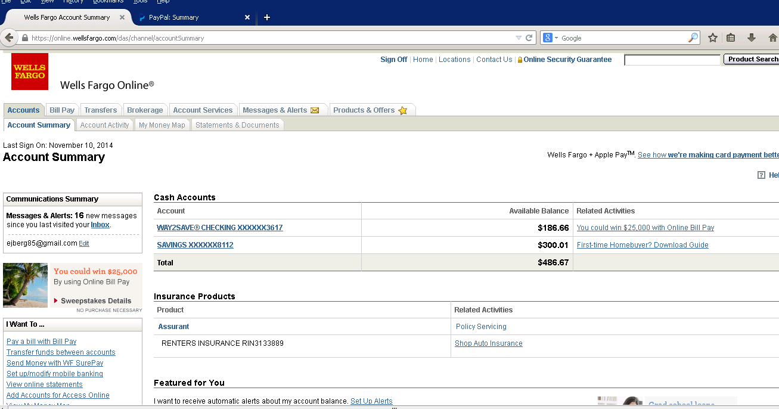Image resolution: width=779 pixels, height=409 pixels.
Task: Open a new browser tab with plus button
Action: pyautogui.click(x=267, y=17)
